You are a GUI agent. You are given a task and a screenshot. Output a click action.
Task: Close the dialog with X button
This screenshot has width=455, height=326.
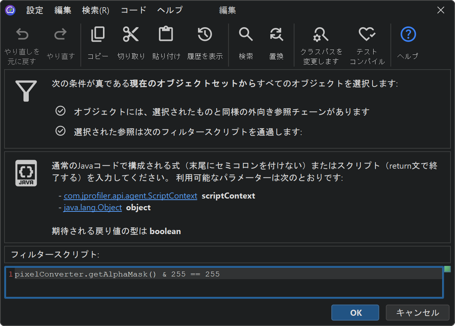tap(441, 10)
